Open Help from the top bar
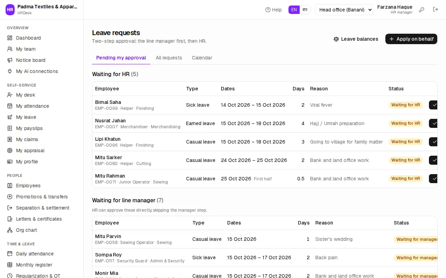Viewport: 446px width, 278px height. coord(274,10)
